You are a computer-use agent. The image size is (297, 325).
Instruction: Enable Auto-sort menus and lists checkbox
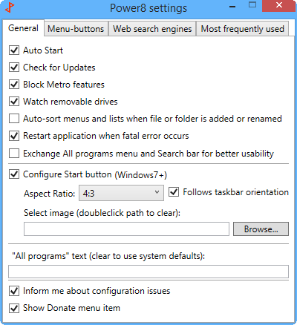point(14,119)
